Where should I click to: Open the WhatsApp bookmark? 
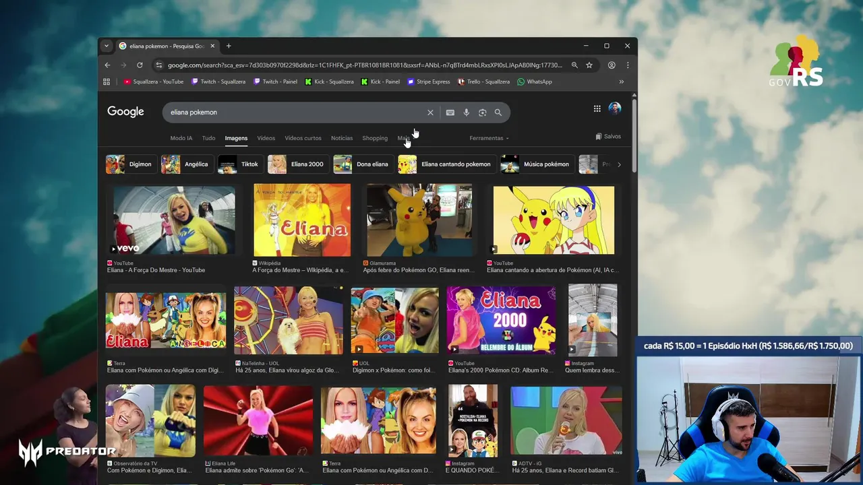534,82
